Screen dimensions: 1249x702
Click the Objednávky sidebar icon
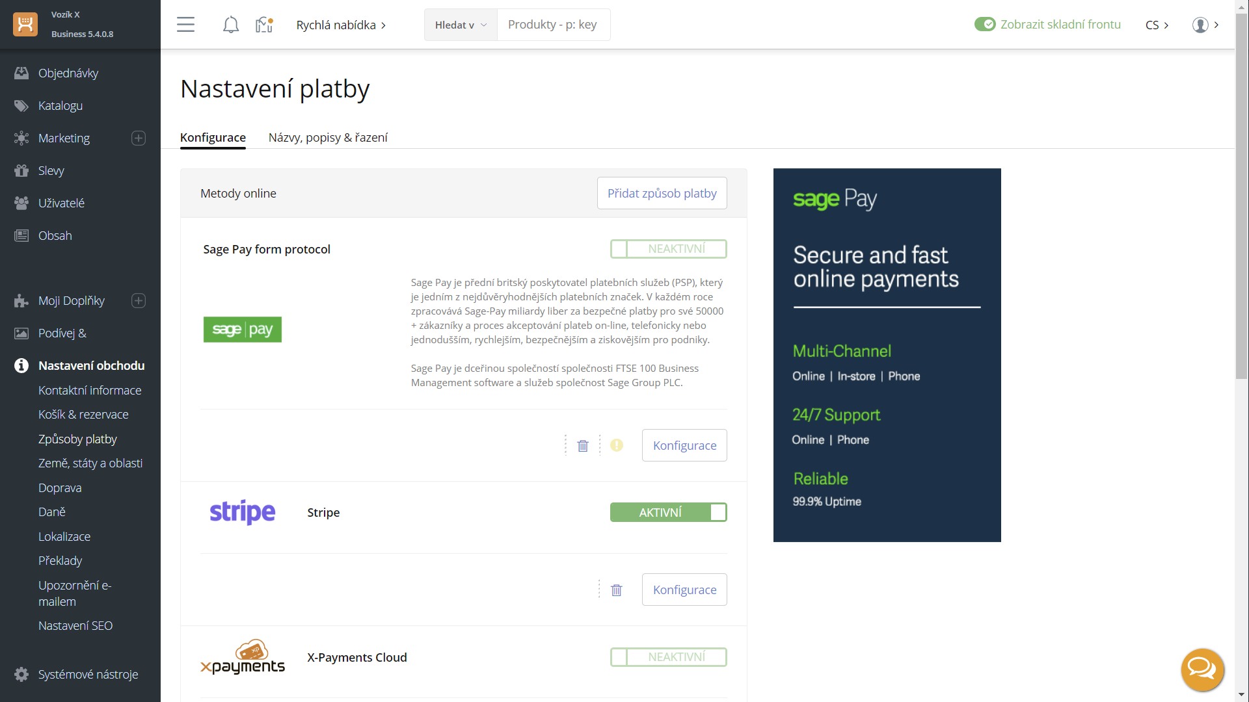click(21, 73)
